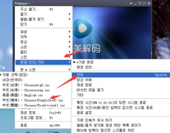The width and height of the screenshot is (170, 133).
Task: Toggle the 항상 위에 option
Action: point(121,80)
